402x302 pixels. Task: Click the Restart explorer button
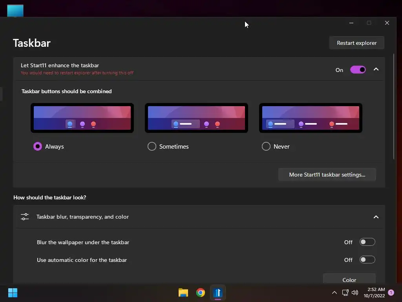pyautogui.click(x=356, y=43)
